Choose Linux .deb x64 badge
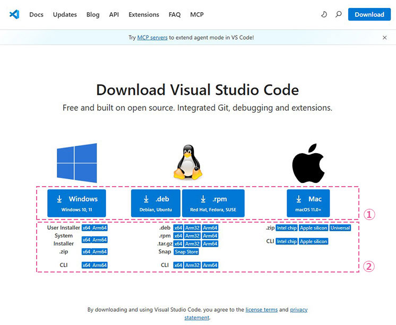Image resolution: width=396 pixels, height=325 pixels. (178, 228)
